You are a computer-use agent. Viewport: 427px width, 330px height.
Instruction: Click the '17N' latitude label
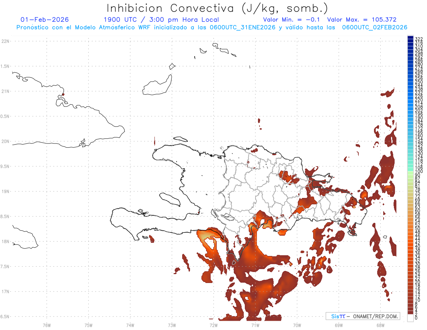pos(5,292)
